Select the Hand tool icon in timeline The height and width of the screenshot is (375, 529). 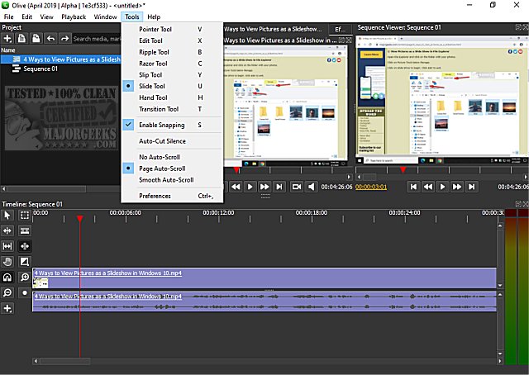tap(7, 261)
